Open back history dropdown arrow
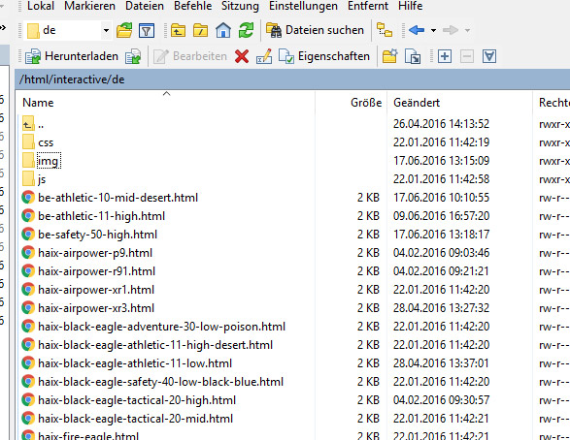 433,30
